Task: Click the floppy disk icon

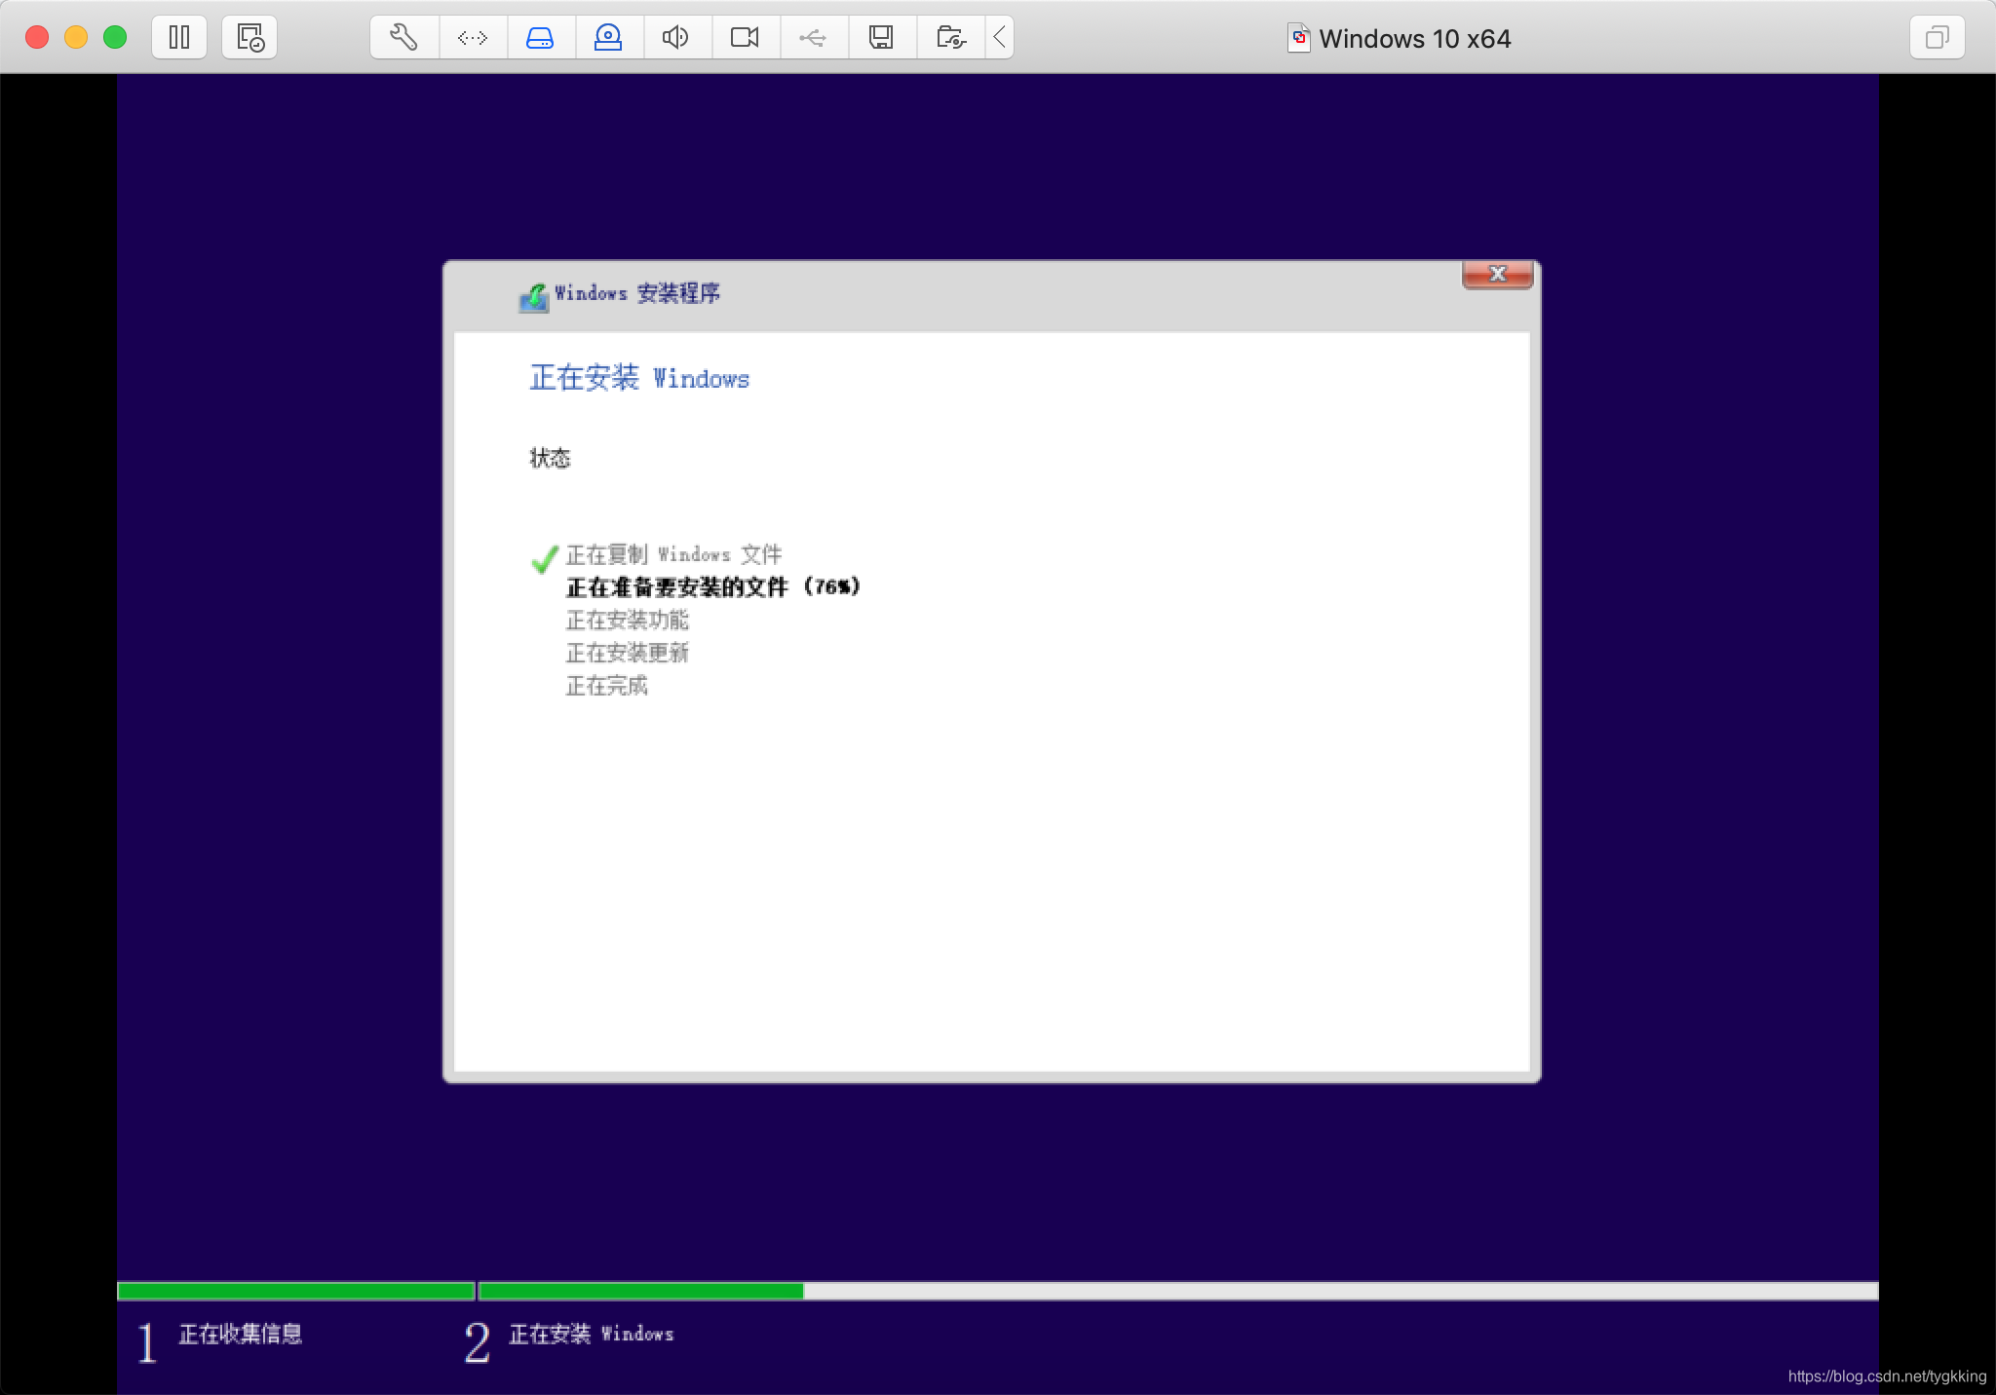Action: (x=881, y=38)
